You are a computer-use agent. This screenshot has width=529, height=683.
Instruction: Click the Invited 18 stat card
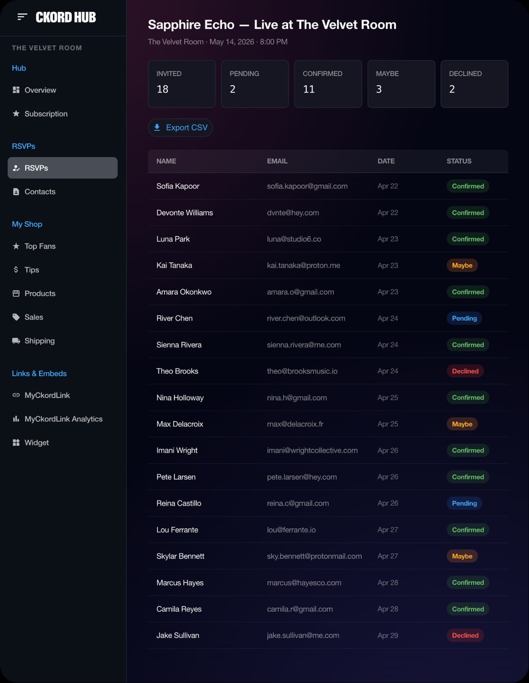(182, 84)
